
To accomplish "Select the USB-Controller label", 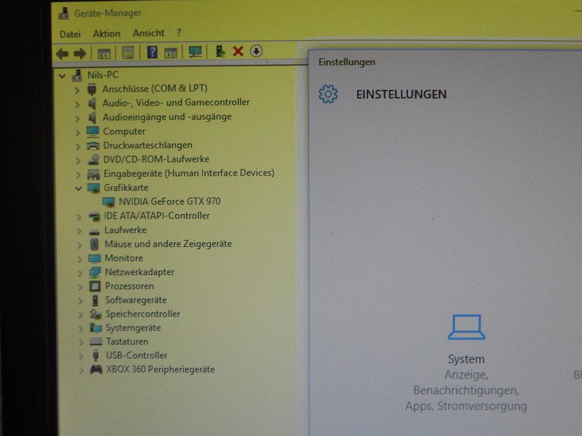I will [136, 355].
